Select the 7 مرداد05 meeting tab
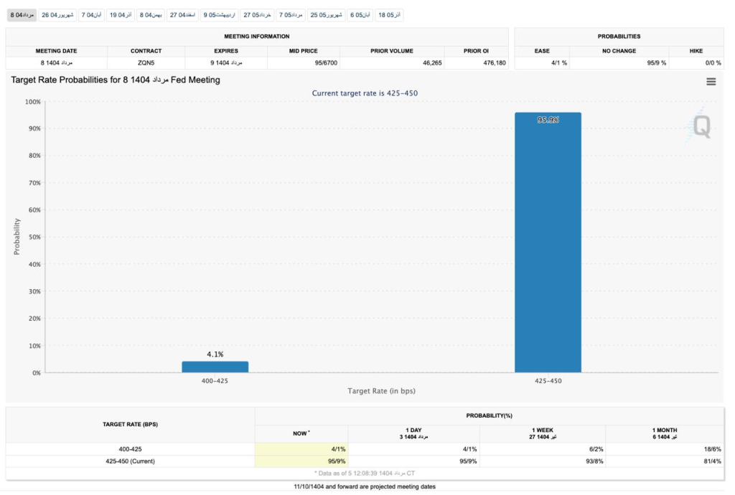The width and height of the screenshot is (735, 495). tap(291, 14)
